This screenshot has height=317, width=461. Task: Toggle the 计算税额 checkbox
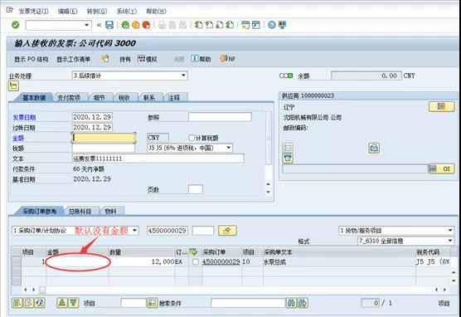tap(192, 138)
